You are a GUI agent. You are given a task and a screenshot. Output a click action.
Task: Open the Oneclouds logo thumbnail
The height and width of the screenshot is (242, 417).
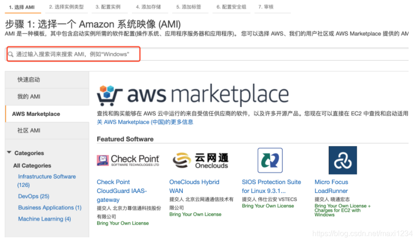click(x=201, y=160)
